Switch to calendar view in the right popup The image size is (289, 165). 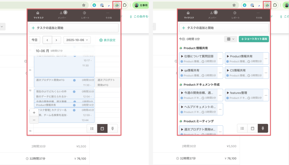(x=253, y=129)
